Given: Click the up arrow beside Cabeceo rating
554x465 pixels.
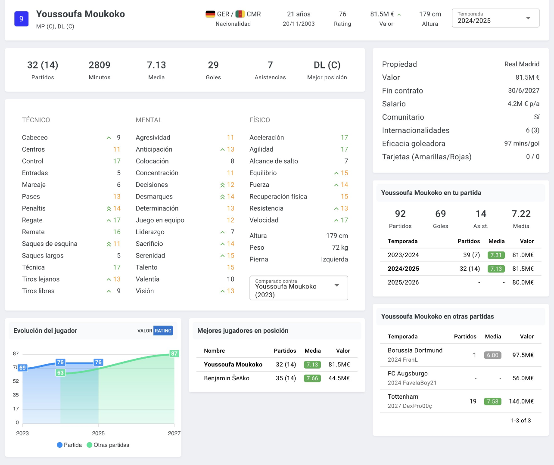Looking at the screenshot, I should pyautogui.click(x=109, y=138).
